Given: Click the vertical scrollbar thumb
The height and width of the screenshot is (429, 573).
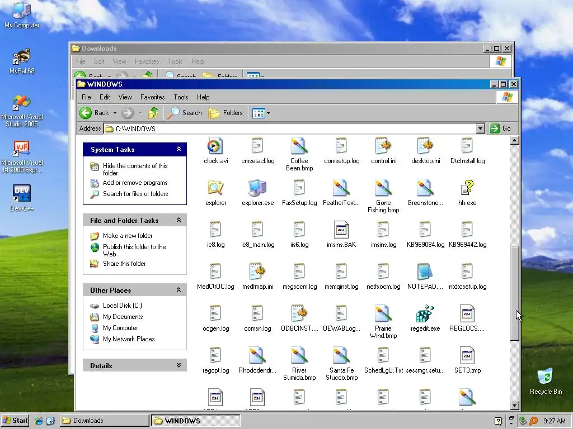Looking at the screenshot, I should (515, 294).
